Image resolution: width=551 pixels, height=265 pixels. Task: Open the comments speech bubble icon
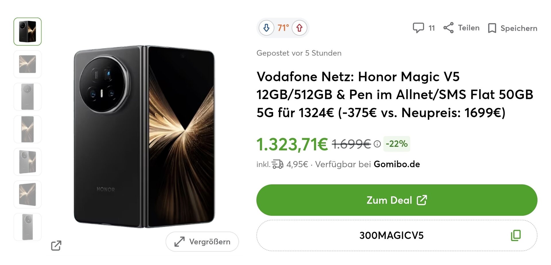[418, 28]
